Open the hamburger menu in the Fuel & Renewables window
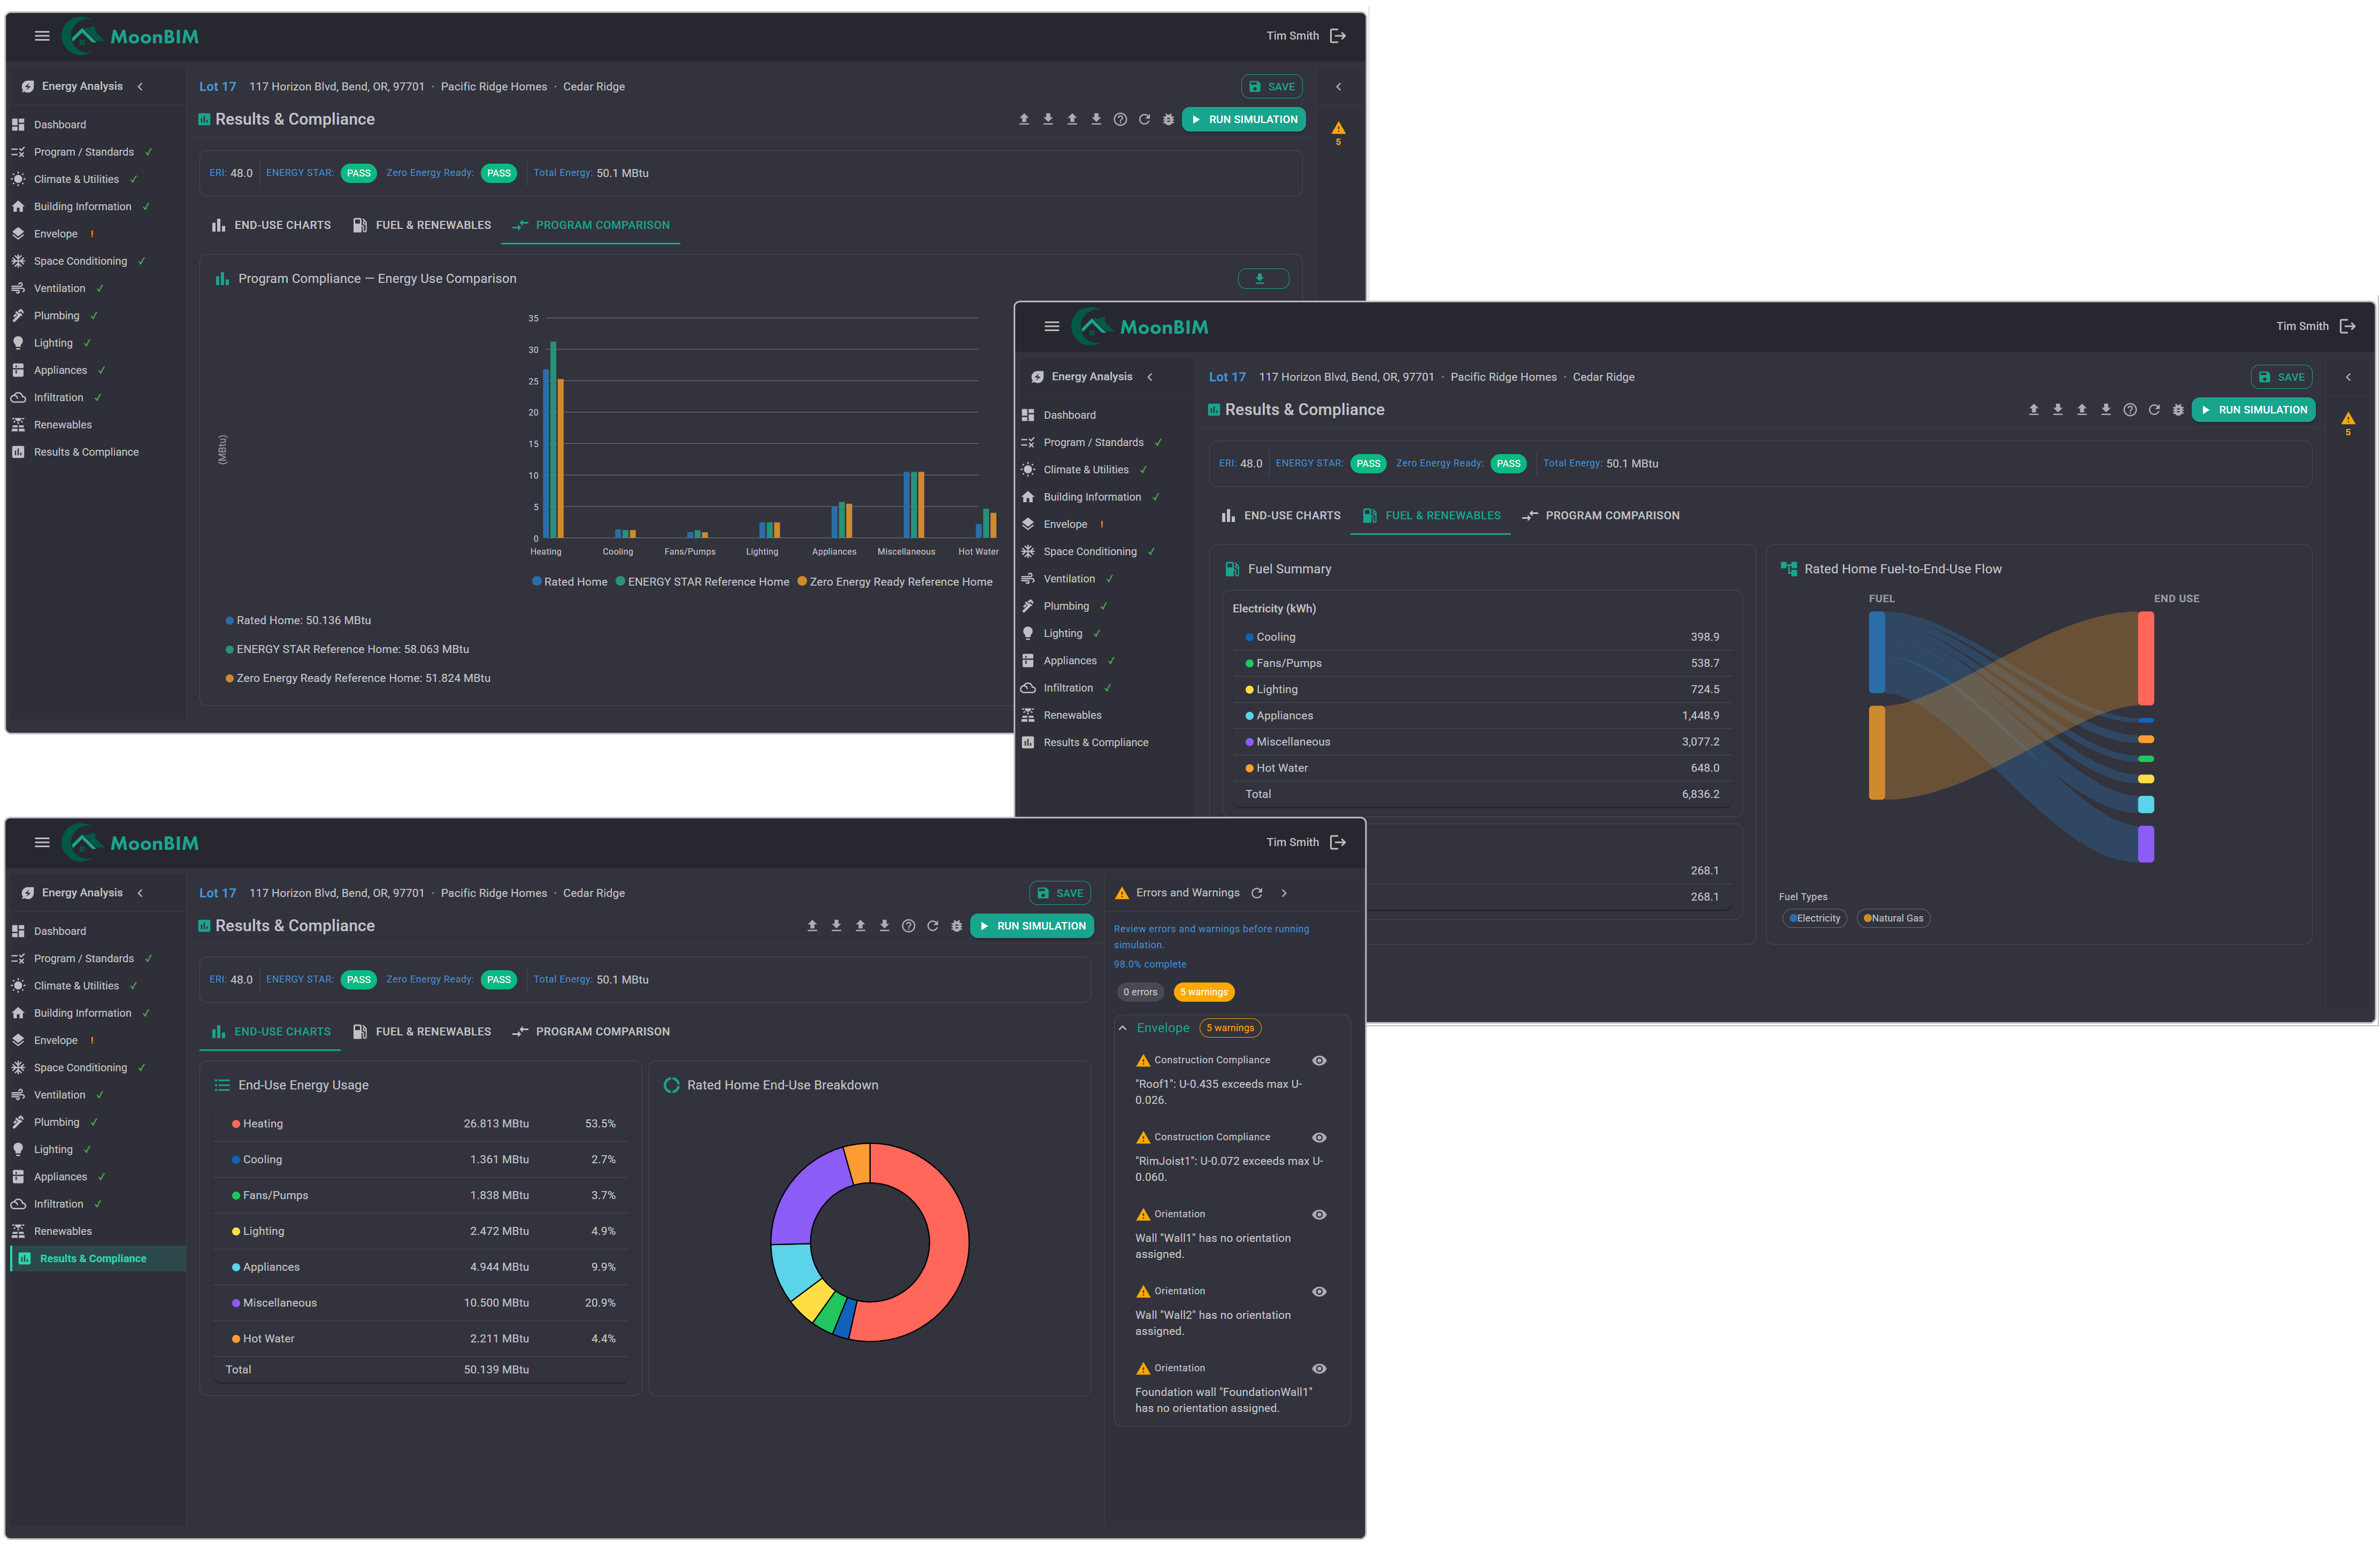 1052,326
